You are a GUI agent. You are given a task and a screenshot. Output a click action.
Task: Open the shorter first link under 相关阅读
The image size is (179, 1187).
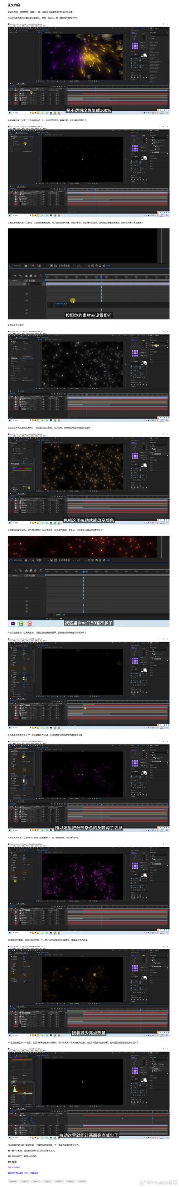click(14, 1167)
